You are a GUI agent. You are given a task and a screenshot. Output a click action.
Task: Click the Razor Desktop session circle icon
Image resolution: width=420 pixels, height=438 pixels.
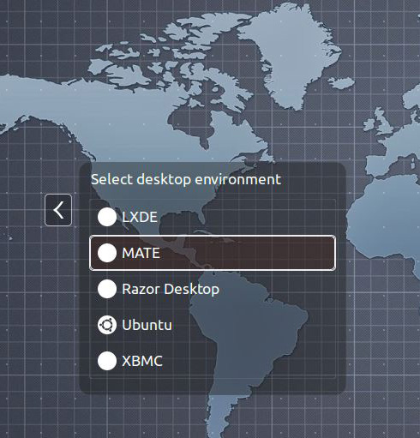point(107,289)
